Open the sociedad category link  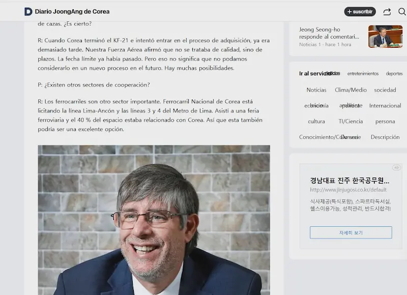[x=385, y=90]
